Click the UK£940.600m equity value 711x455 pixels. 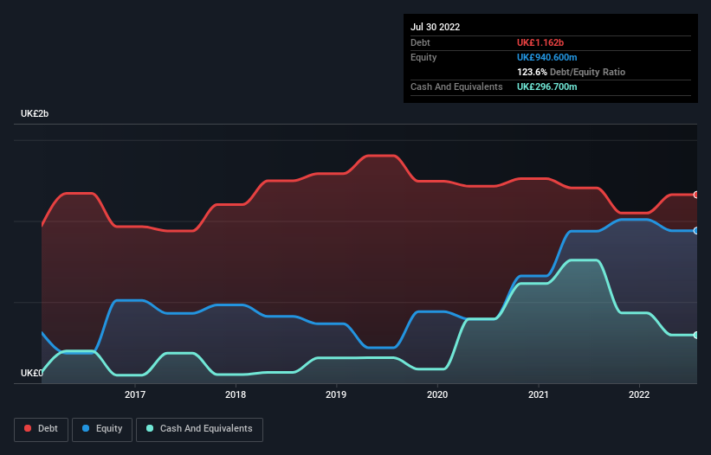point(546,57)
